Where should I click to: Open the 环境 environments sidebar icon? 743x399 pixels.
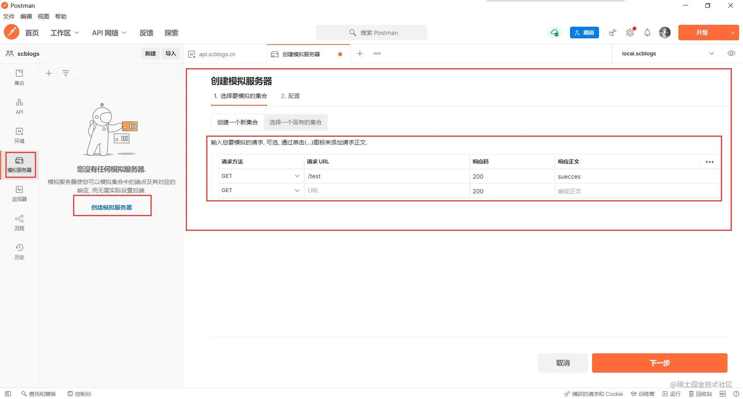click(x=19, y=136)
